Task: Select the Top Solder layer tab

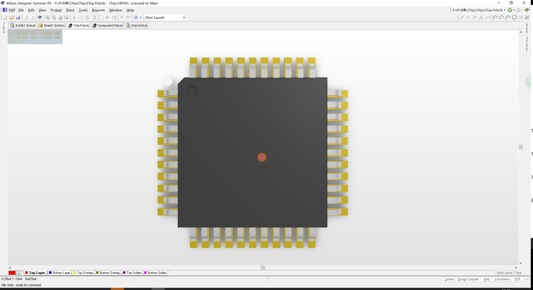Action: pyautogui.click(x=132, y=273)
